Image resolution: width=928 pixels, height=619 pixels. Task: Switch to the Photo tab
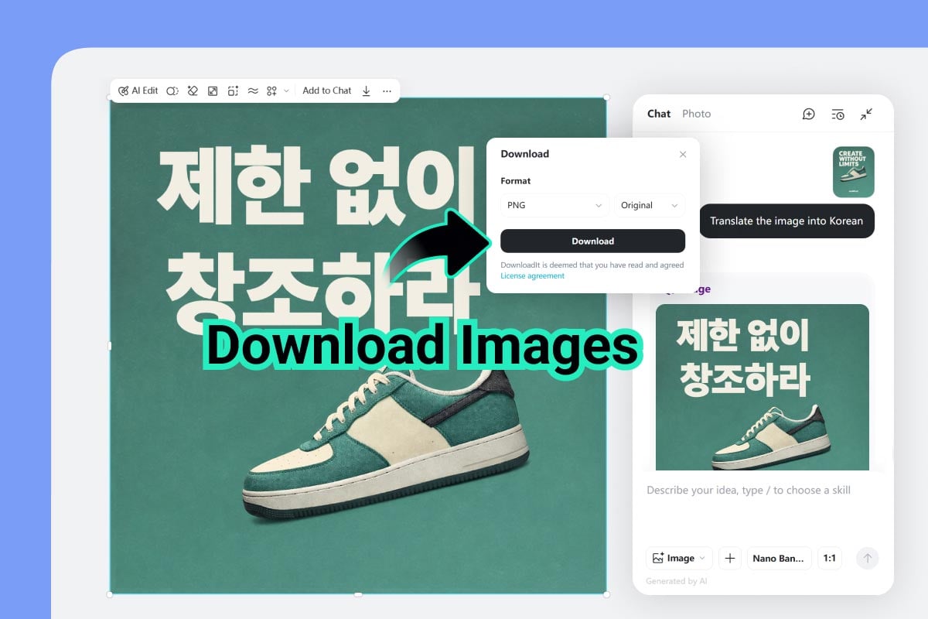[697, 114]
